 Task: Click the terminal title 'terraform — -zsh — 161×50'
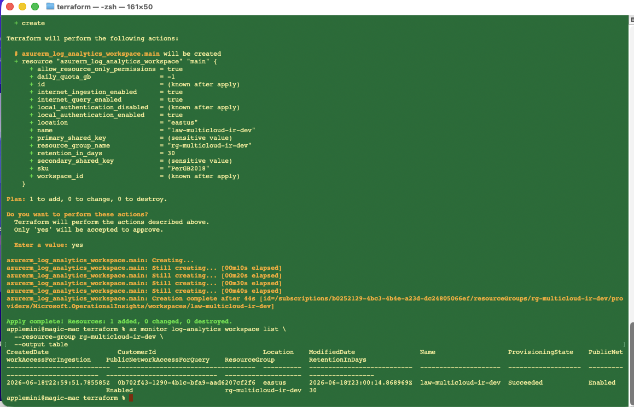[x=104, y=7]
